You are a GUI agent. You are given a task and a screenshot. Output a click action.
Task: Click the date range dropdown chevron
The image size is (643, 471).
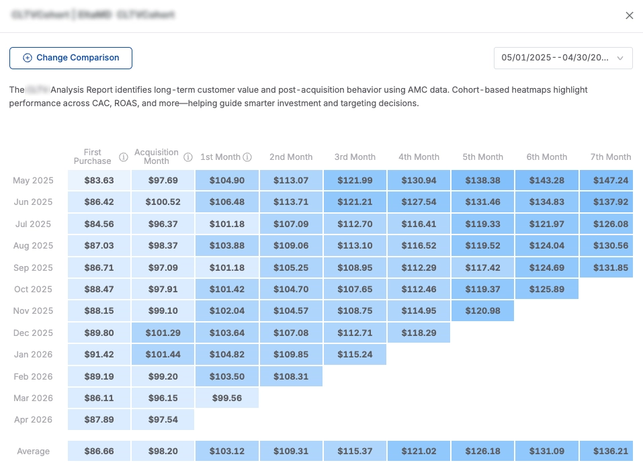tap(620, 58)
